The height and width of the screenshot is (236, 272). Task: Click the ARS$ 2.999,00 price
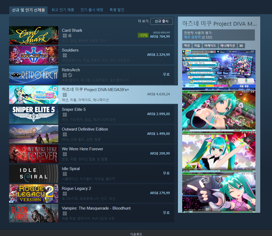[158, 114]
